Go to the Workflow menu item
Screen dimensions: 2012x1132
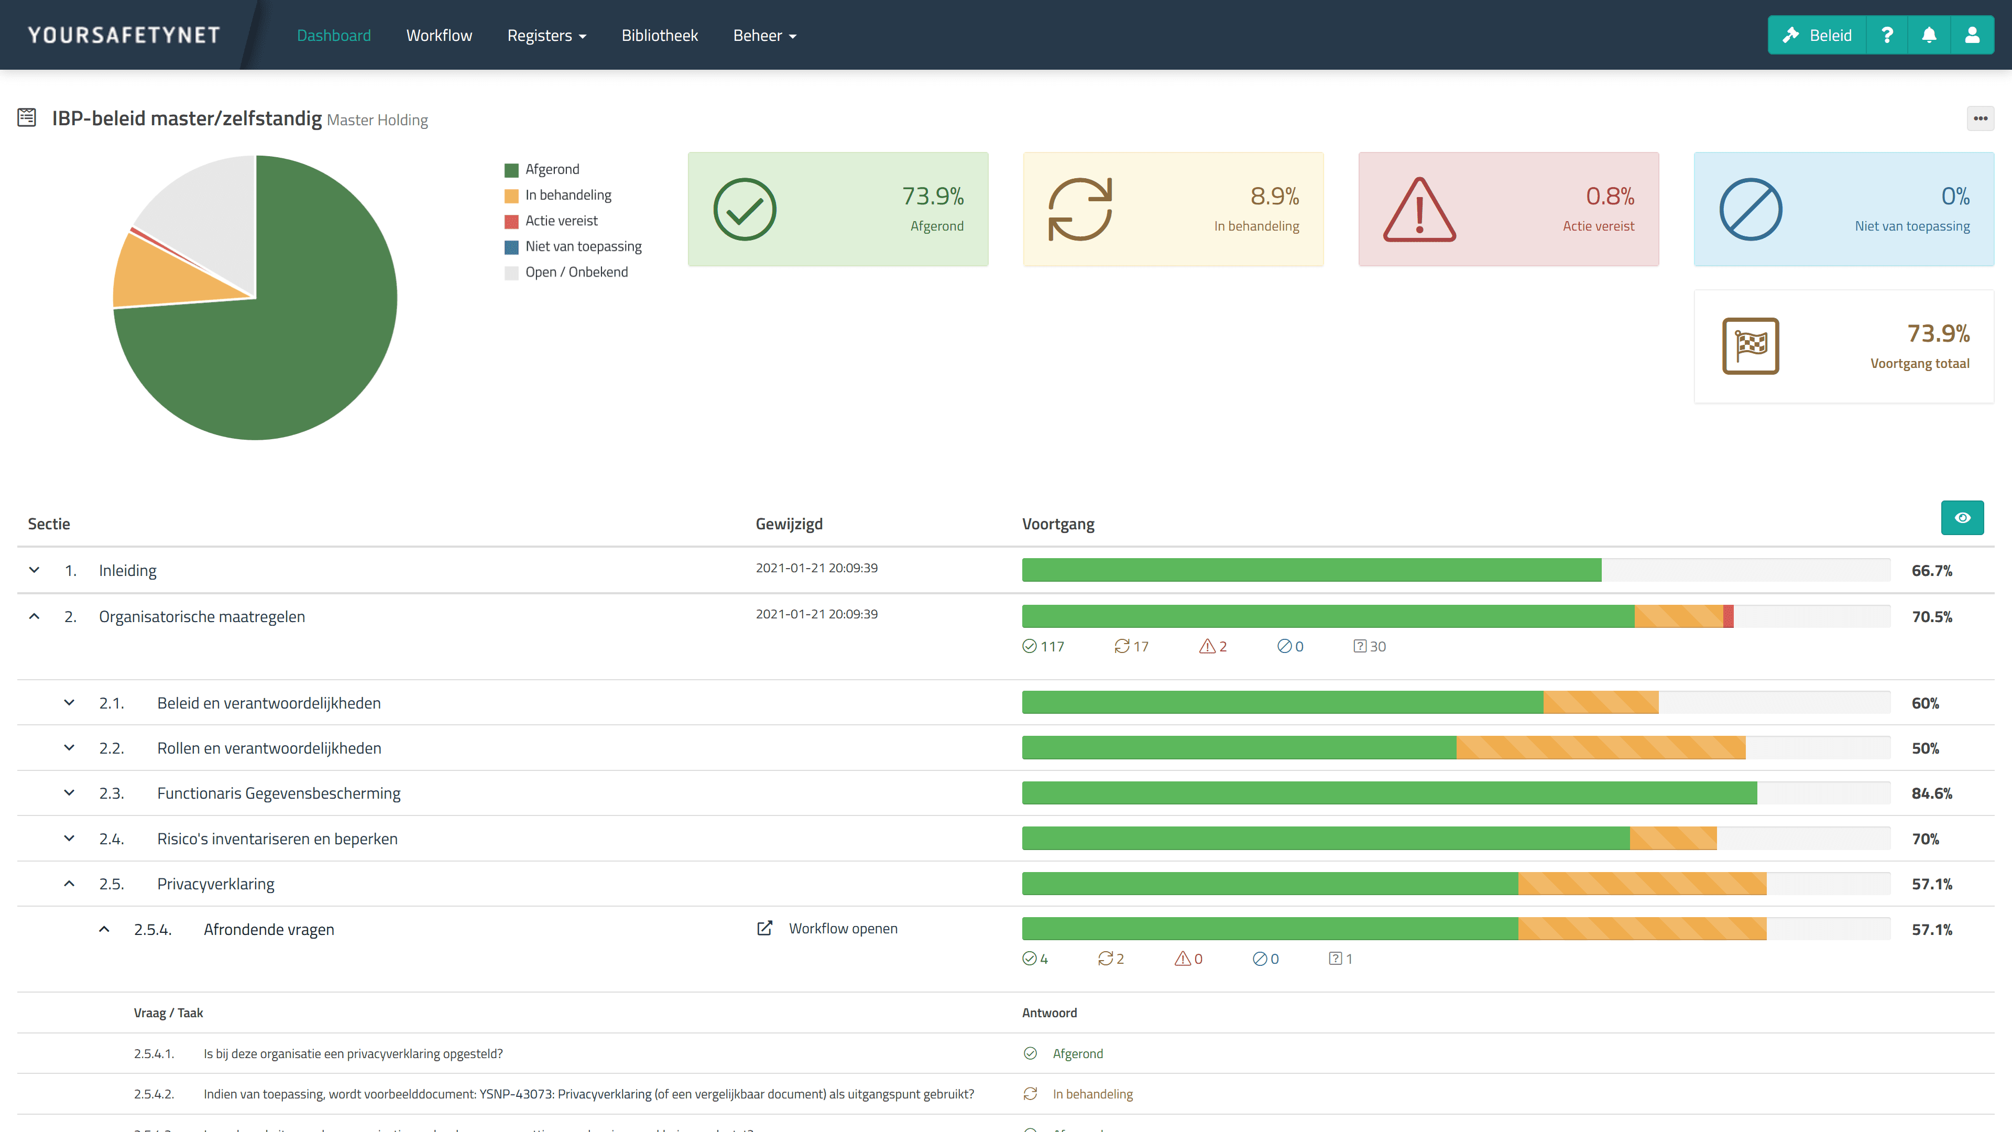click(439, 35)
